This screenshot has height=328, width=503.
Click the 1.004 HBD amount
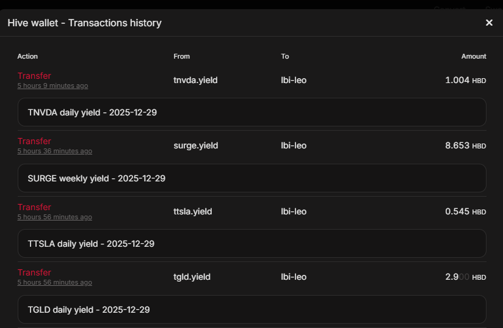(465, 80)
